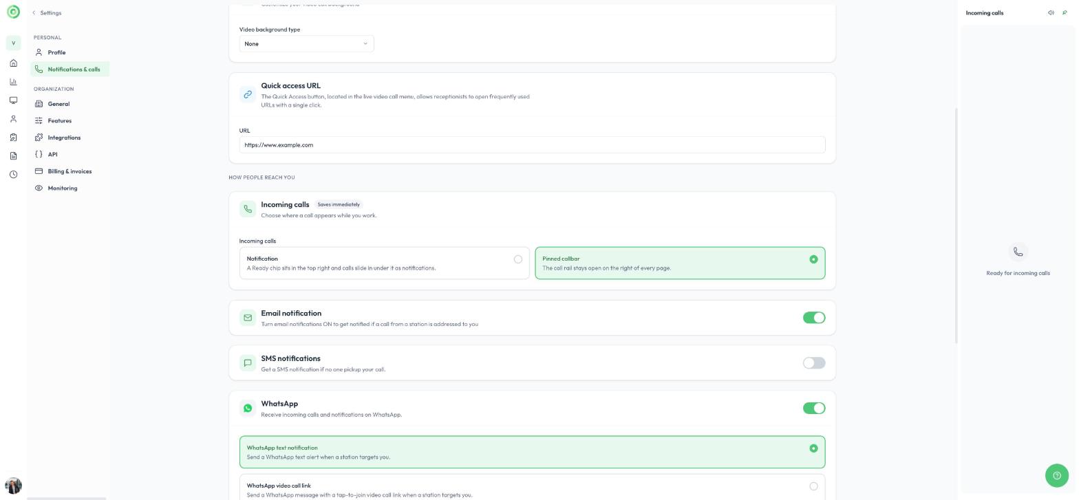Unpin the Incoming calls panel
This screenshot has width=1079, height=500.
[1065, 13]
